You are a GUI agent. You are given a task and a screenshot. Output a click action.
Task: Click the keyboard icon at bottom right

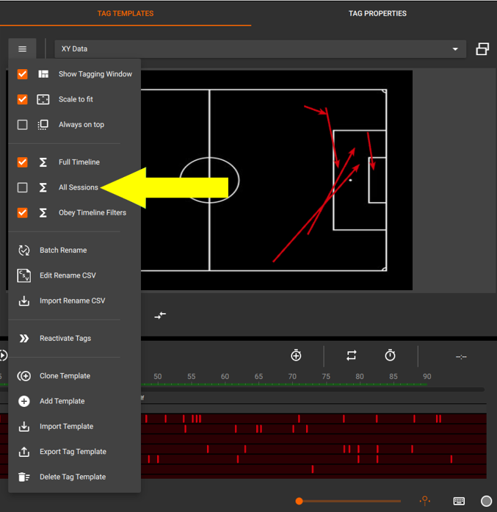[459, 501]
